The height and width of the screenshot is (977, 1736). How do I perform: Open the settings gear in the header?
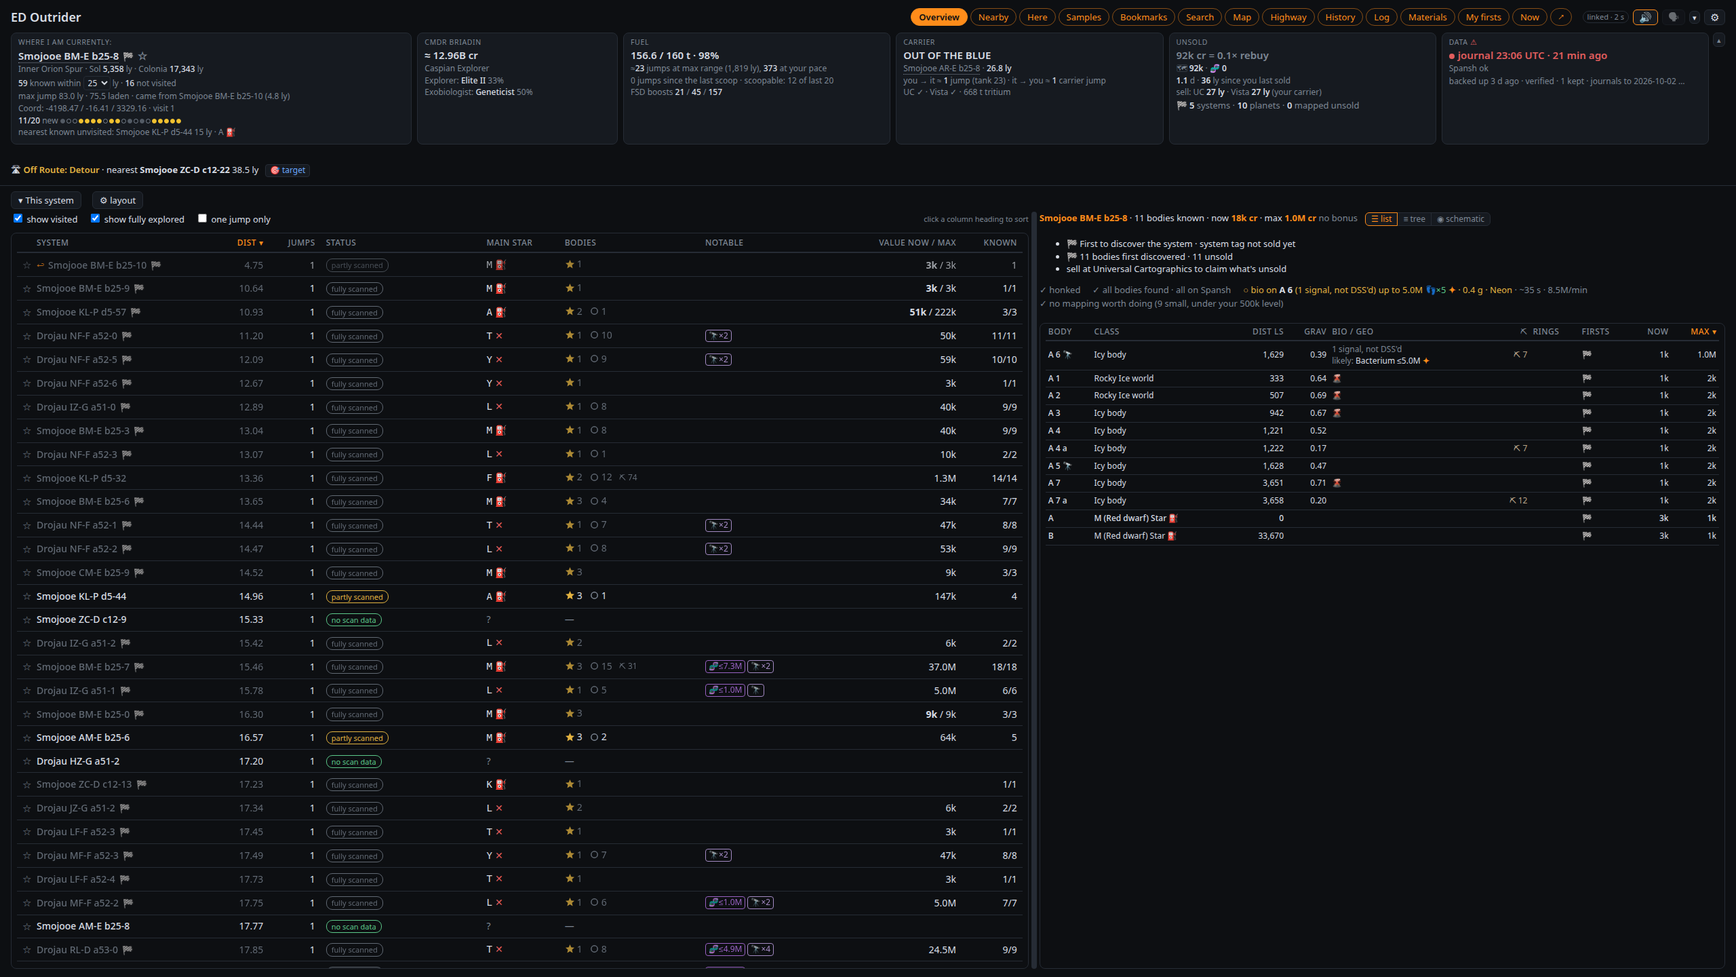tap(1715, 18)
